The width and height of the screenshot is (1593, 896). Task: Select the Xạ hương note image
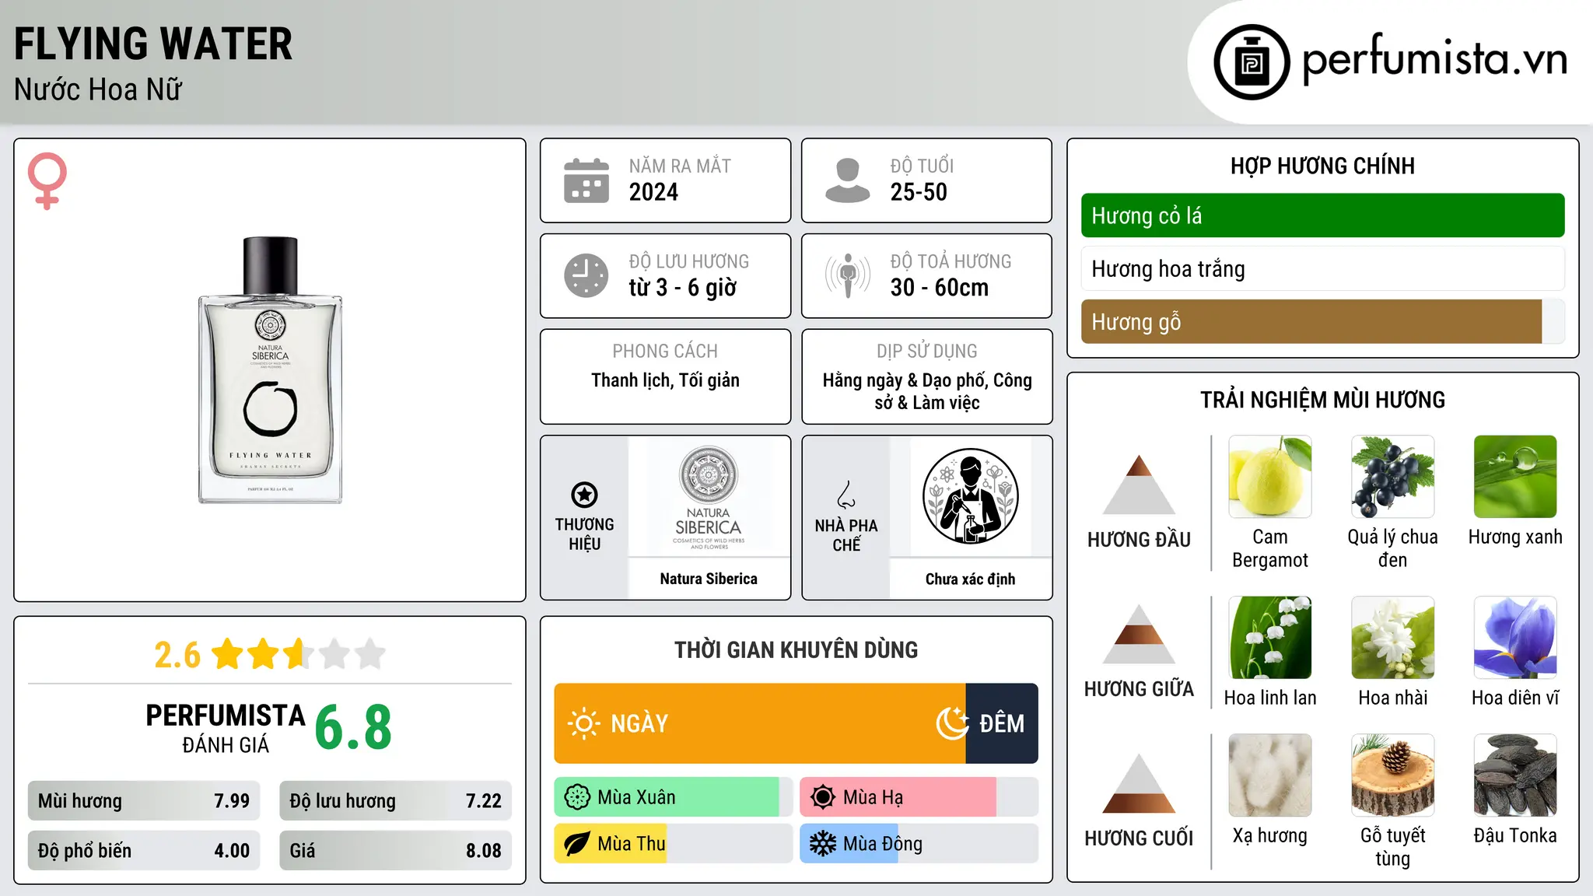1270,775
